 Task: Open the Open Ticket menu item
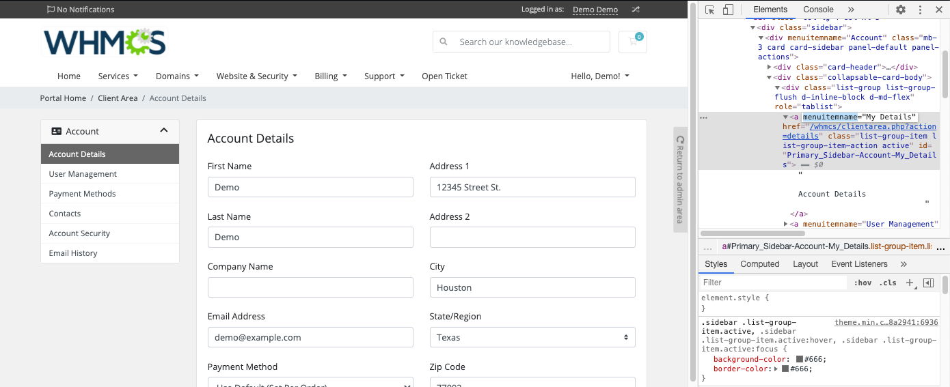(444, 76)
